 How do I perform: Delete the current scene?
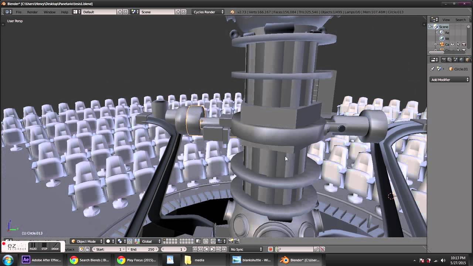pyautogui.click(x=184, y=12)
